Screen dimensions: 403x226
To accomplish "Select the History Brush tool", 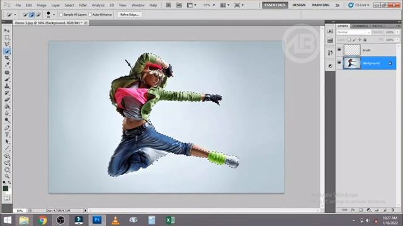I will pyautogui.click(x=7, y=93).
